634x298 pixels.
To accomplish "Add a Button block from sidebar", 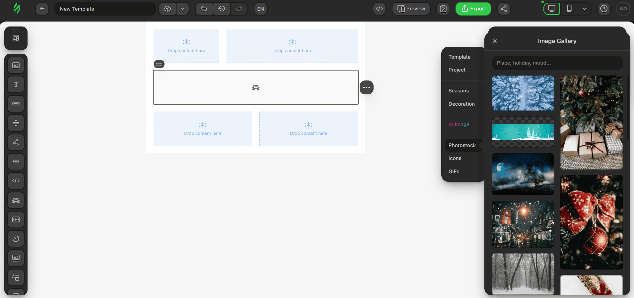I will (x=16, y=104).
